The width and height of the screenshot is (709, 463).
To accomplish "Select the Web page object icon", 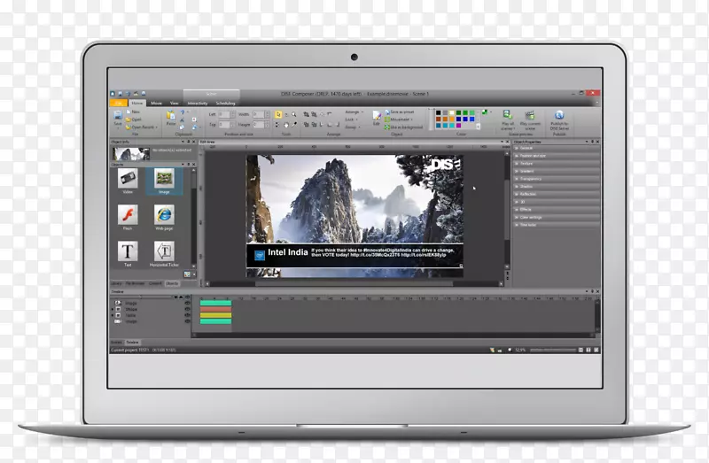I will 164,214.
